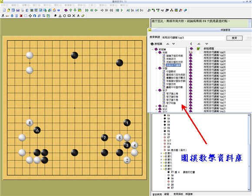Select the rectangle mark tool
The height and width of the screenshot is (196, 252).
(69, 16)
